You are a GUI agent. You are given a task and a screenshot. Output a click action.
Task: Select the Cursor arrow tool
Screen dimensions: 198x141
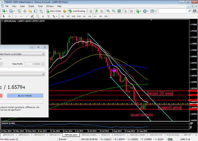[4, 16]
